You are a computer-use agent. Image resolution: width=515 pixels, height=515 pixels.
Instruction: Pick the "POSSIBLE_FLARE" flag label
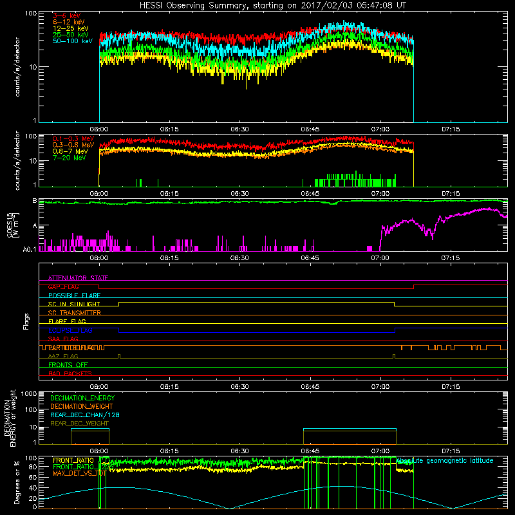coord(74,295)
